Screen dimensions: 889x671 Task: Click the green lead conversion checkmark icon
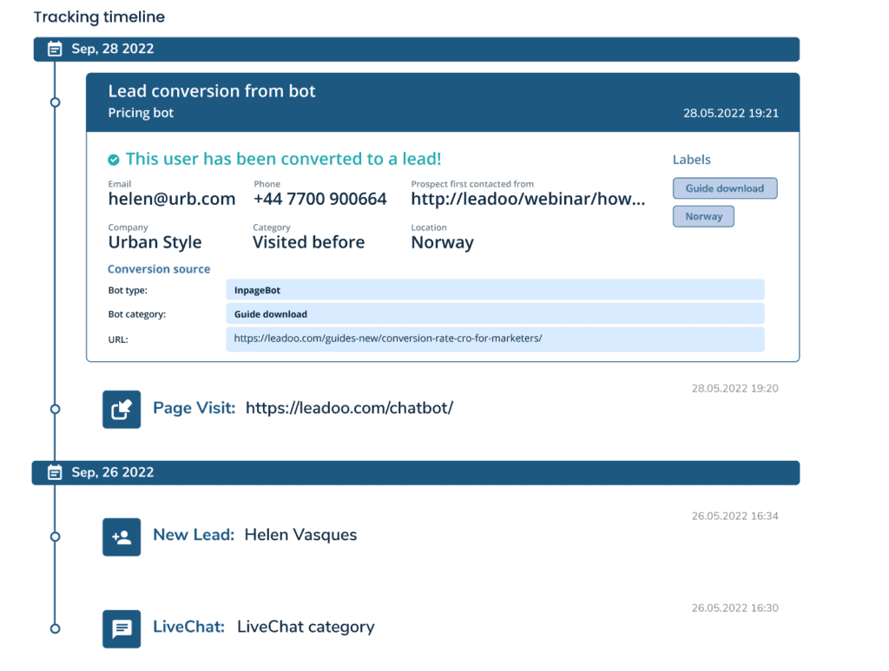[114, 159]
